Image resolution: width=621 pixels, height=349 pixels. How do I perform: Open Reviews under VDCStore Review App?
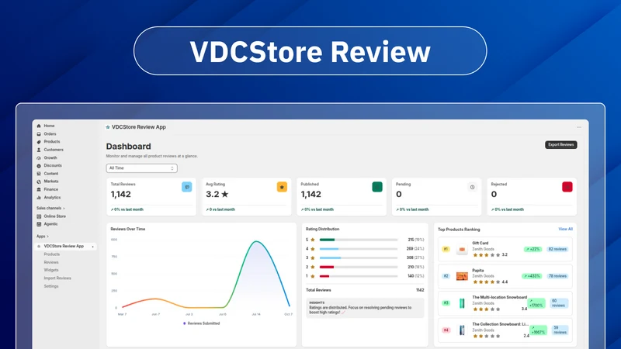point(51,262)
